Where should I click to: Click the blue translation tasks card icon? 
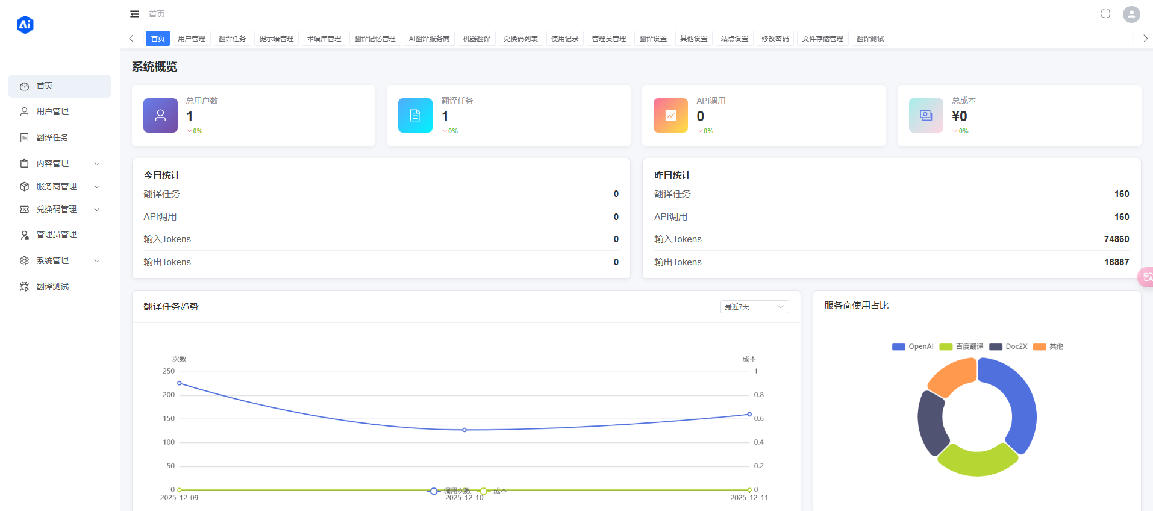coord(415,115)
